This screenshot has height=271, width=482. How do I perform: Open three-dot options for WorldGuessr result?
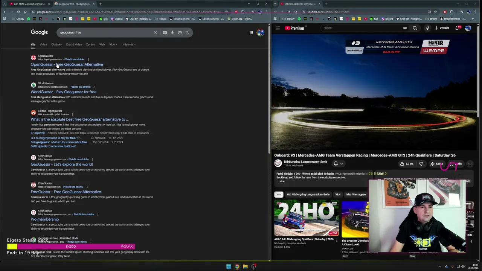(95, 87)
